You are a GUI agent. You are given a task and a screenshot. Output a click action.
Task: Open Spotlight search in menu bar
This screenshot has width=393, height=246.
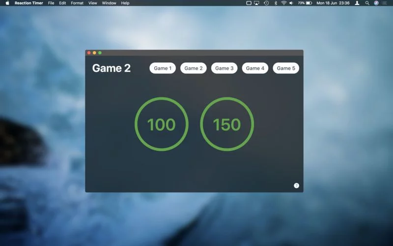367,3
